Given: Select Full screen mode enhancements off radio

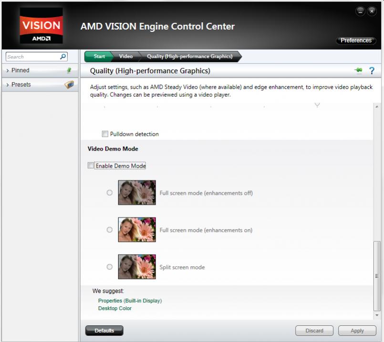Looking at the screenshot, I should 110,193.
